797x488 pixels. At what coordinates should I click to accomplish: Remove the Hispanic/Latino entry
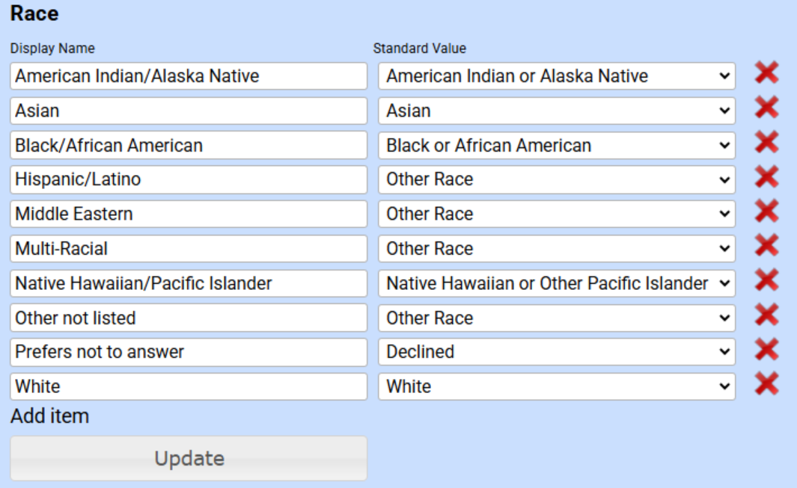tap(766, 177)
